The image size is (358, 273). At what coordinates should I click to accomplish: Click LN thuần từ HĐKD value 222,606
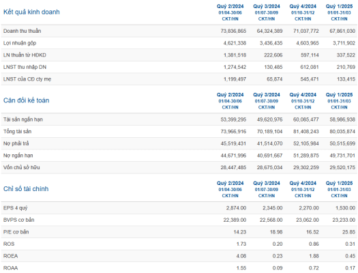click(x=273, y=55)
